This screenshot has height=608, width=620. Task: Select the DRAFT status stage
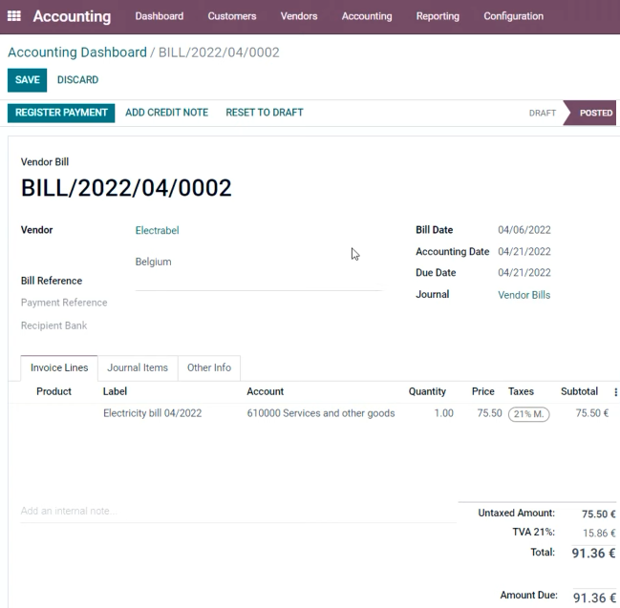pos(542,114)
